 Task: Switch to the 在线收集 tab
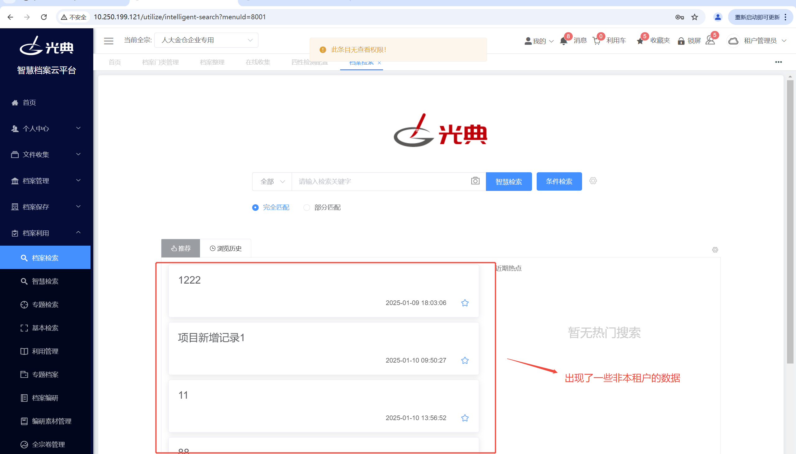[x=258, y=62]
